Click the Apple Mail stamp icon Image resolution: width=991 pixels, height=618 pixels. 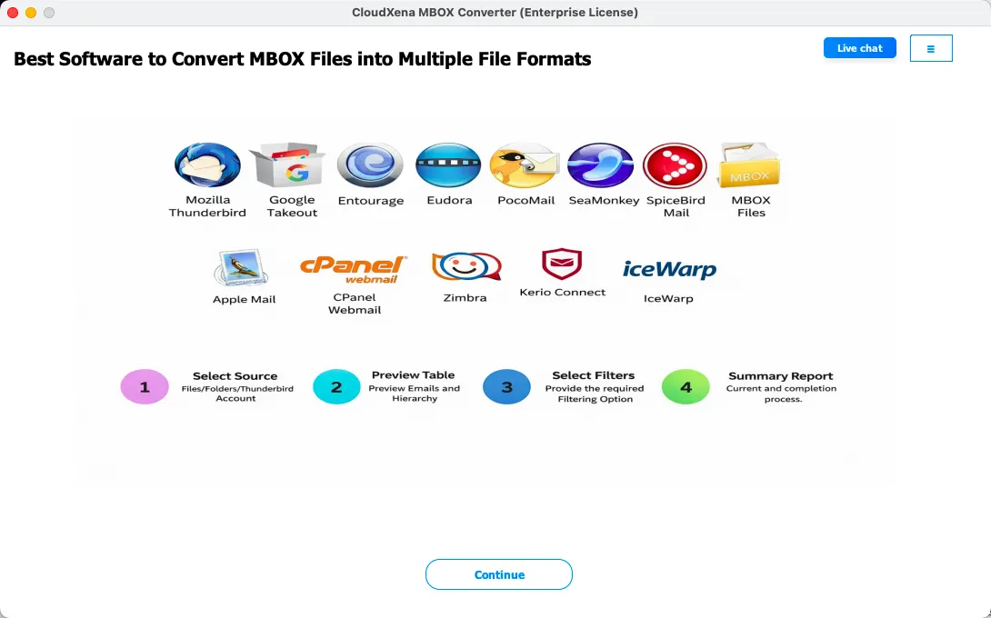tap(243, 269)
